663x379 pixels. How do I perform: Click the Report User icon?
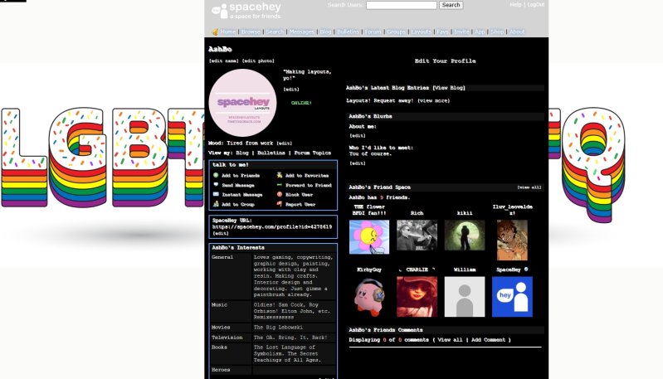point(280,204)
